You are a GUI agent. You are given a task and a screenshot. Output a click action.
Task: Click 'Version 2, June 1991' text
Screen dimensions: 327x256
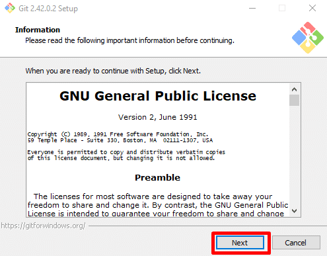158,117
